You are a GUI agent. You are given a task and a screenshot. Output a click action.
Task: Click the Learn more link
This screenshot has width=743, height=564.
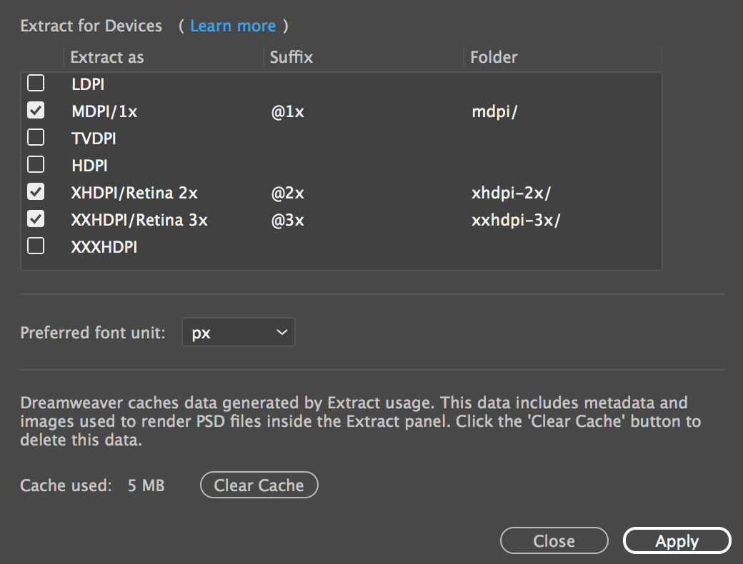233,26
